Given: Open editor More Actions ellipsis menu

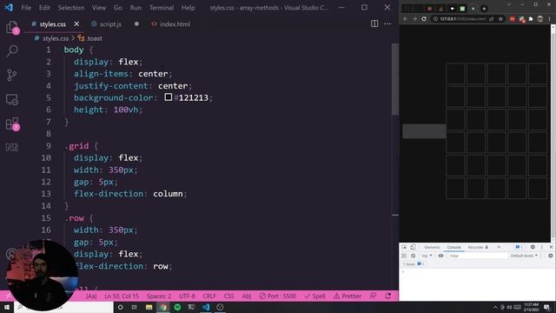Looking at the screenshot, I should pos(387,23).
